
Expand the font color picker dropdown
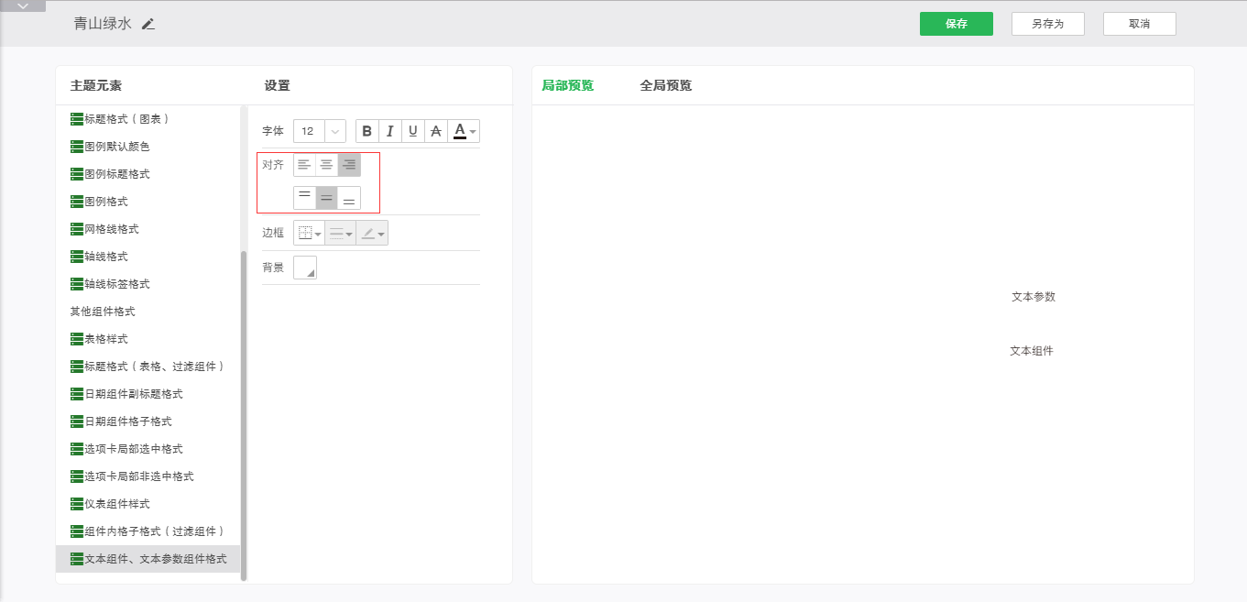(x=472, y=132)
